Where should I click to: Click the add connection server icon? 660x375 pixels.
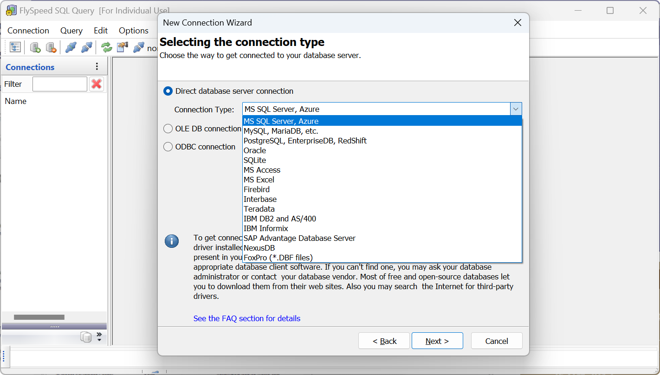35,47
